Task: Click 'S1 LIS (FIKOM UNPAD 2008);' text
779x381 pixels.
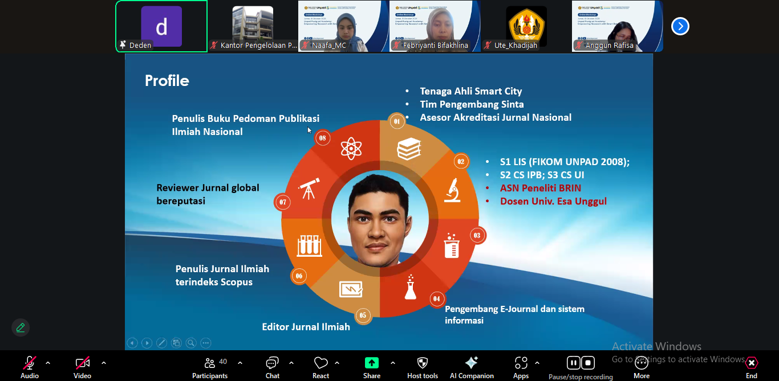Action: [x=565, y=162]
